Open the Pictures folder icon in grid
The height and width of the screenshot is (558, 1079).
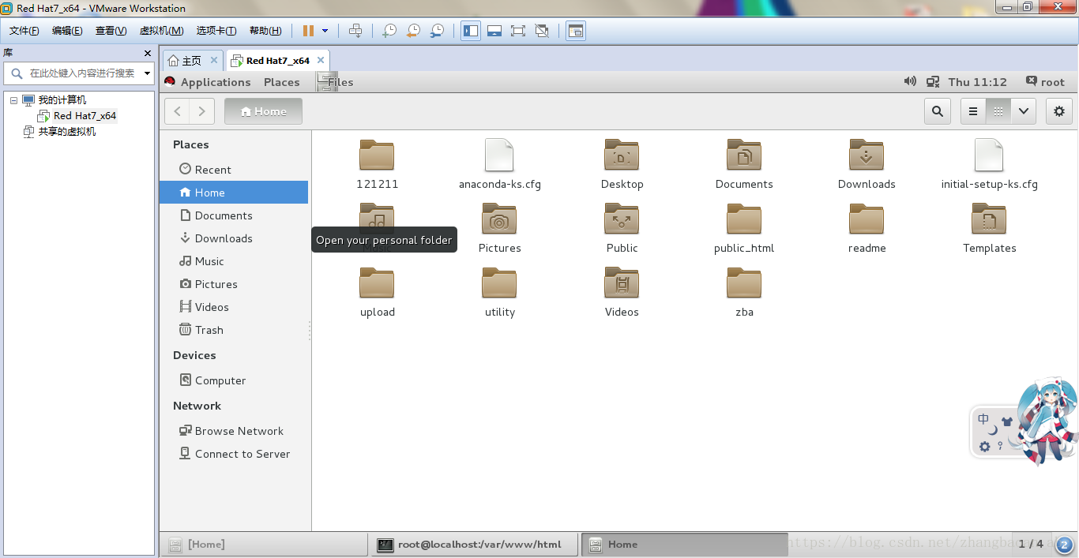499,219
